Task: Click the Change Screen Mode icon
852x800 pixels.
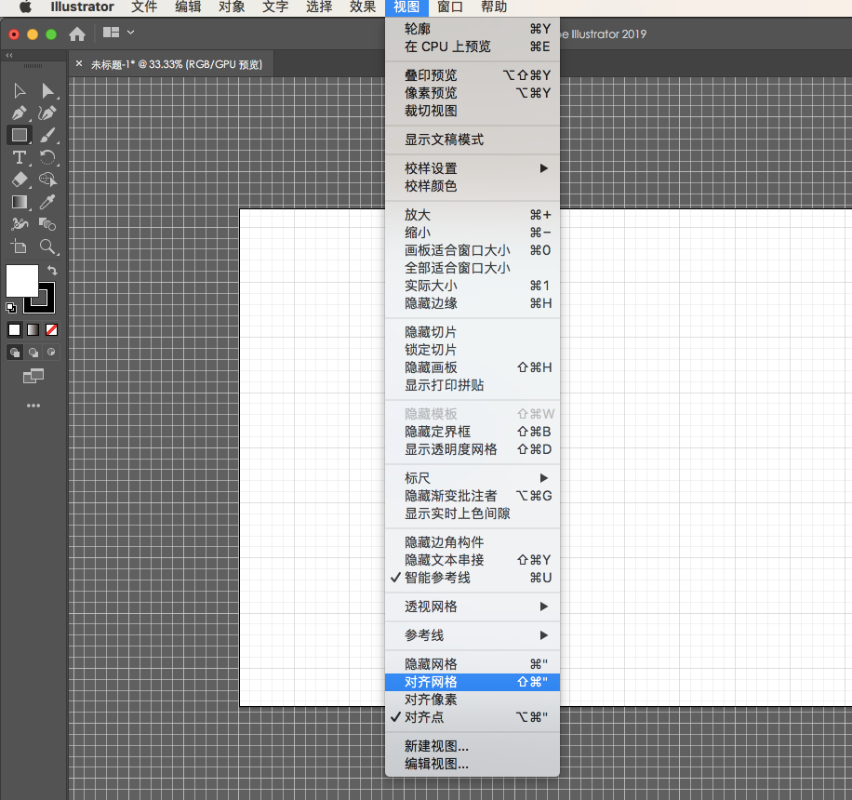Action: point(33,376)
